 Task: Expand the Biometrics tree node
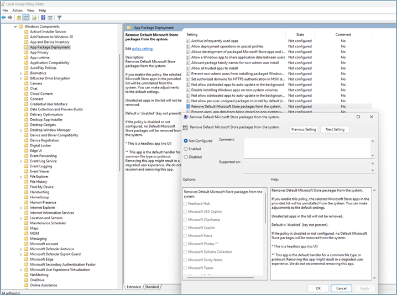coord(21,73)
